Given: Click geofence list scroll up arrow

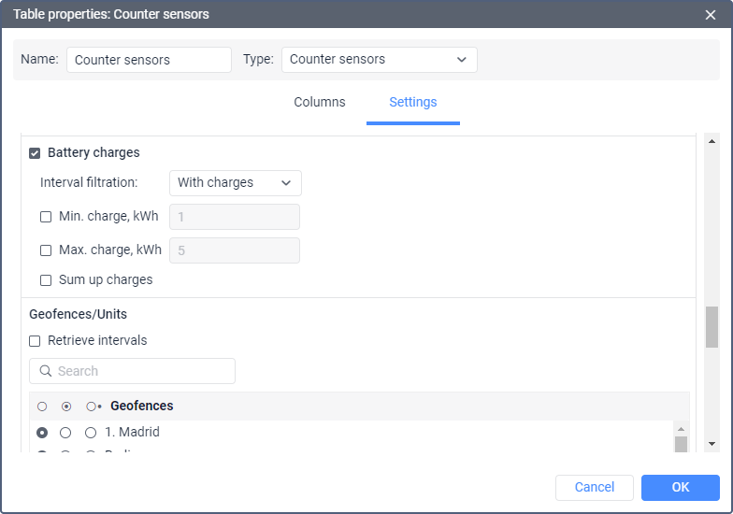Looking at the screenshot, I should click(681, 427).
